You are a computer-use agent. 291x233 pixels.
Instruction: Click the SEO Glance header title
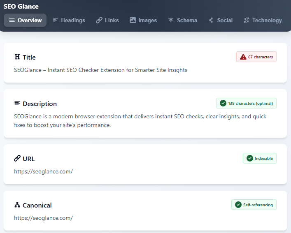click(21, 7)
